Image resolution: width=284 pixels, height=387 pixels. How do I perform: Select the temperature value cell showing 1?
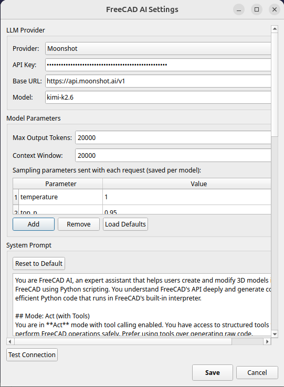(187, 197)
